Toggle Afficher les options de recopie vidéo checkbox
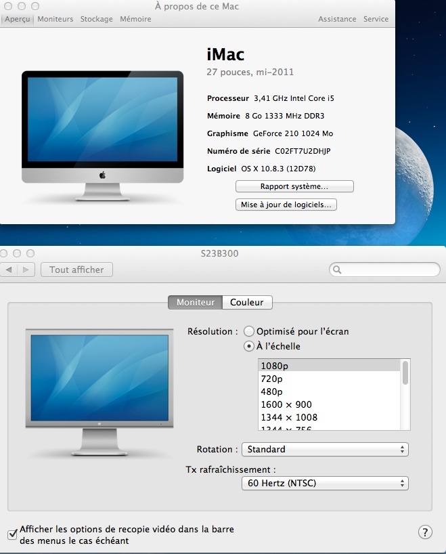This screenshot has height=554, width=446. pyautogui.click(x=12, y=534)
